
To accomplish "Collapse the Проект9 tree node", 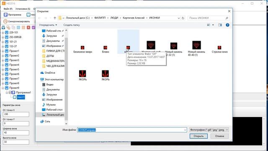I will click(3, 88).
